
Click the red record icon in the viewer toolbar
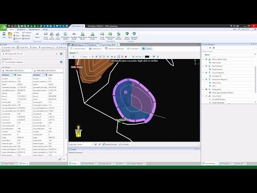point(126,57)
